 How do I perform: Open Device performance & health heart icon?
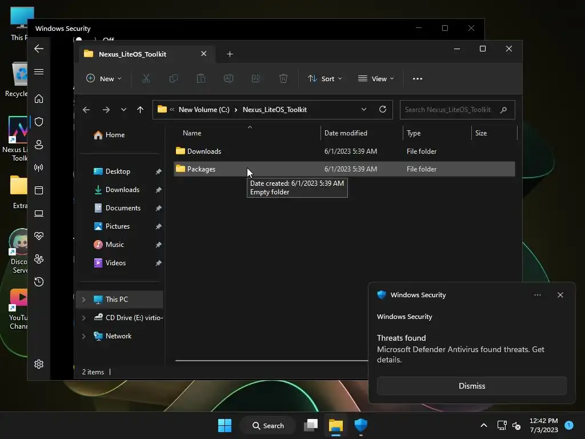[x=39, y=236]
